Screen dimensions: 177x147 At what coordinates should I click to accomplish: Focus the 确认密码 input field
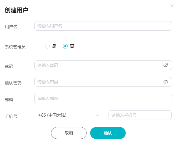click(x=103, y=82)
